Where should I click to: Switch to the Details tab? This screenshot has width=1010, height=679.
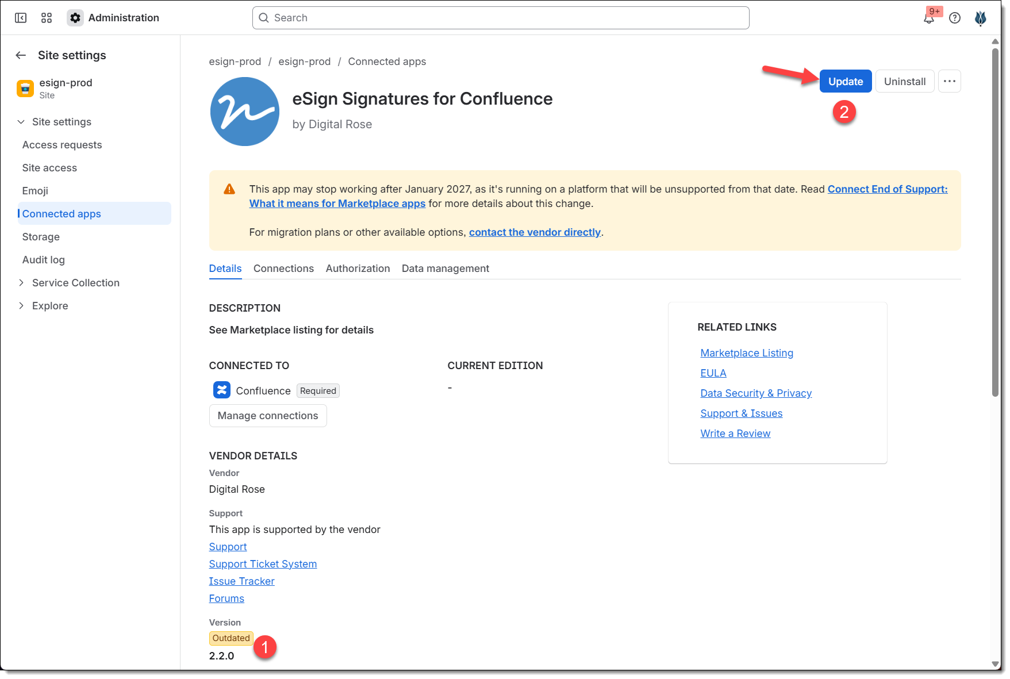coord(225,268)
